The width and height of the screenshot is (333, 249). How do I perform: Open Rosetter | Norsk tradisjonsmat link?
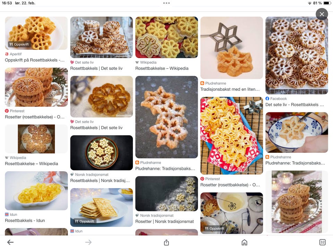[x=164, y=221]
